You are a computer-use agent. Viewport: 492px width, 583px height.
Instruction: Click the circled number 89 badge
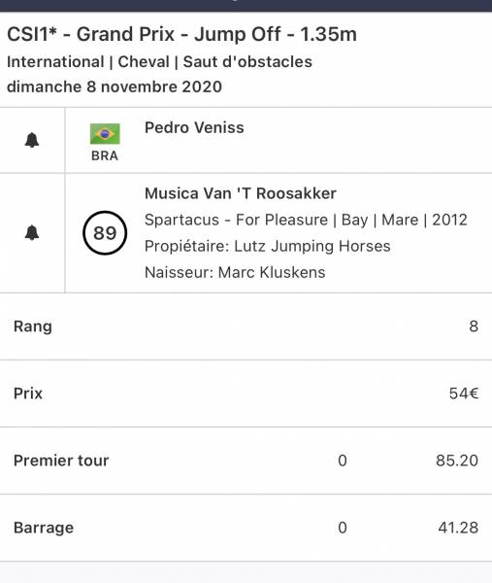coord(105,233)
